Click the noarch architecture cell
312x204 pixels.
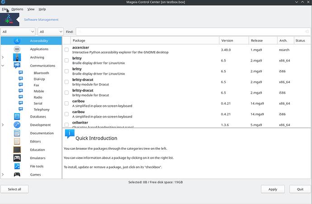284,50
